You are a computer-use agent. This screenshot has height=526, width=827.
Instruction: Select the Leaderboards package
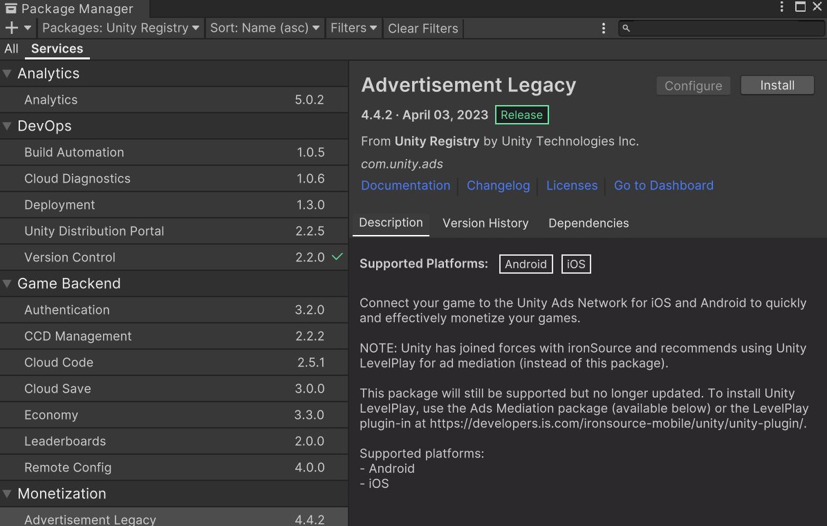pyautogui.click(x=174, y=441)
